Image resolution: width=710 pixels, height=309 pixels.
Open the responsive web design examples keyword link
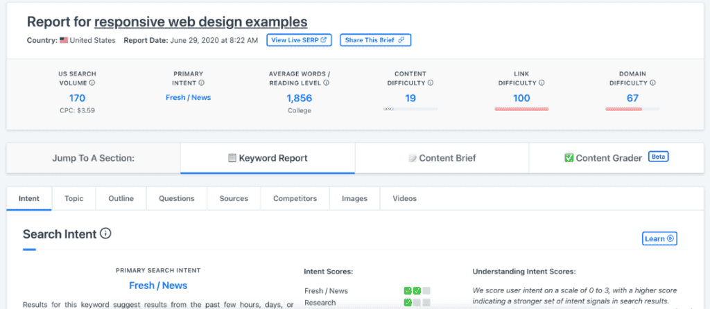click(201, 21)
